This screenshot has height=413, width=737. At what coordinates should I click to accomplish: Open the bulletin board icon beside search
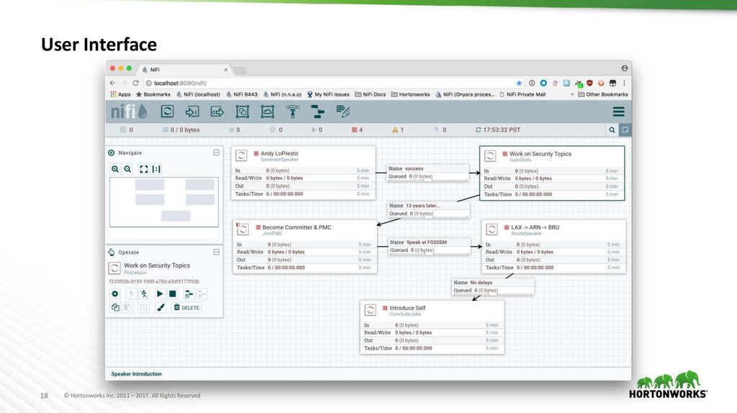click(x=625, y=130)
